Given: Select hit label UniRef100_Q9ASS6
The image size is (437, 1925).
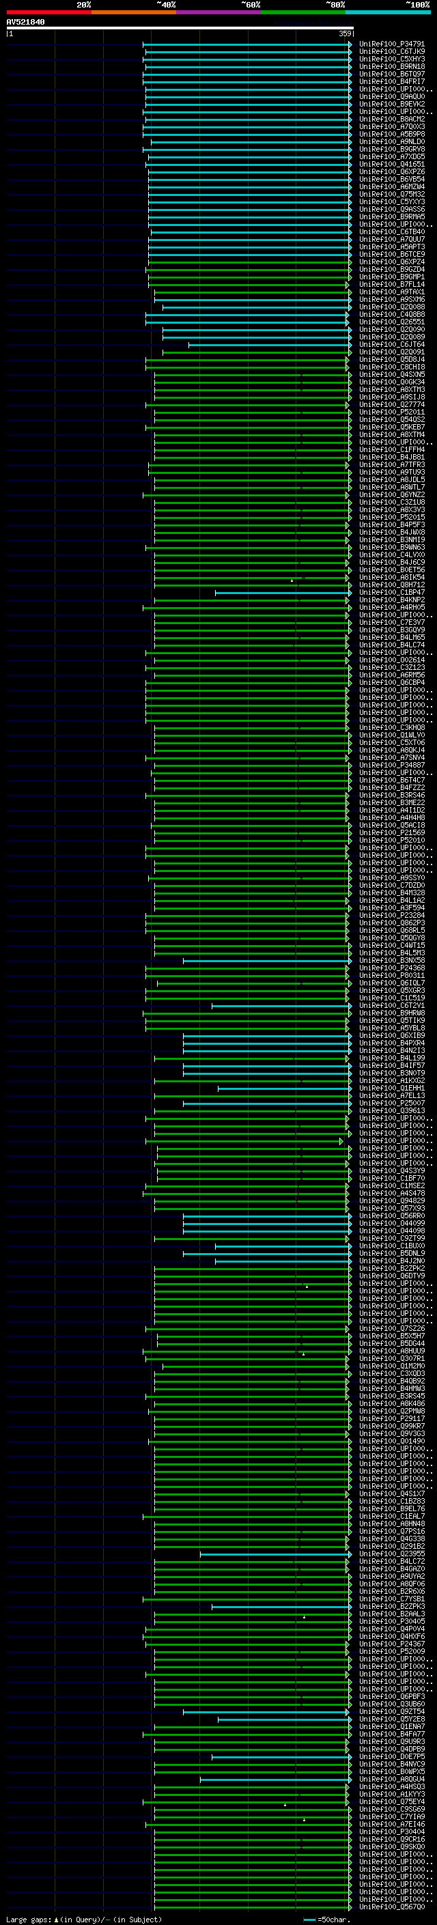Looking at the screenshot, I should pos(391,209).
